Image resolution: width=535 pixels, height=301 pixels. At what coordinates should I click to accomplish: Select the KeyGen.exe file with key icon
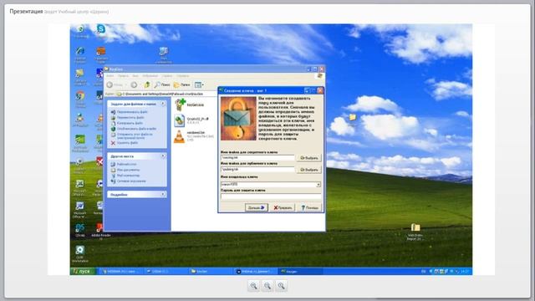(x=190, y=105)
